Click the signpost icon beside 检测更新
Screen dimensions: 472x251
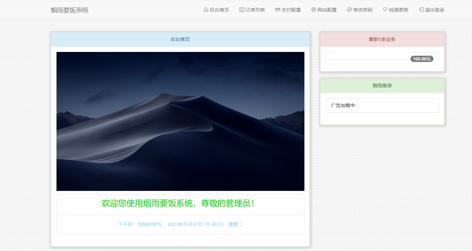coord(385,10)
